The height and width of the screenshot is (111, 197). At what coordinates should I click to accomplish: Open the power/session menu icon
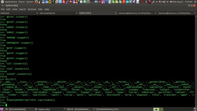coord(195,2)
